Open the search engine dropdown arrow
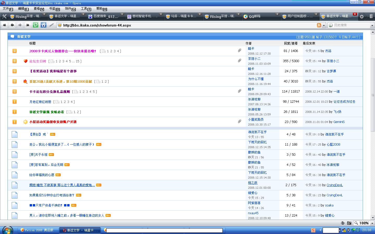 (x=372, y=25)
